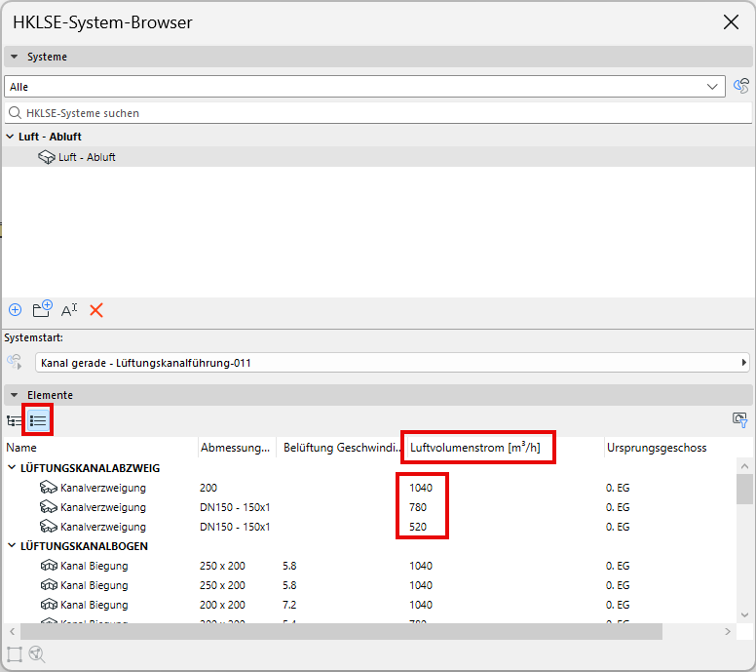The image size is (756, 672).
Task: Select Kanalverzweigung row with dimension 200
Action: 369,488
